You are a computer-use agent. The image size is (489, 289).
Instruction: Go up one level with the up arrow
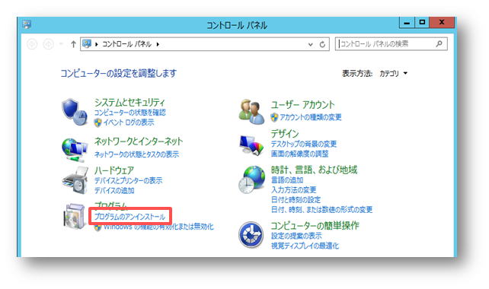(73, 44)
